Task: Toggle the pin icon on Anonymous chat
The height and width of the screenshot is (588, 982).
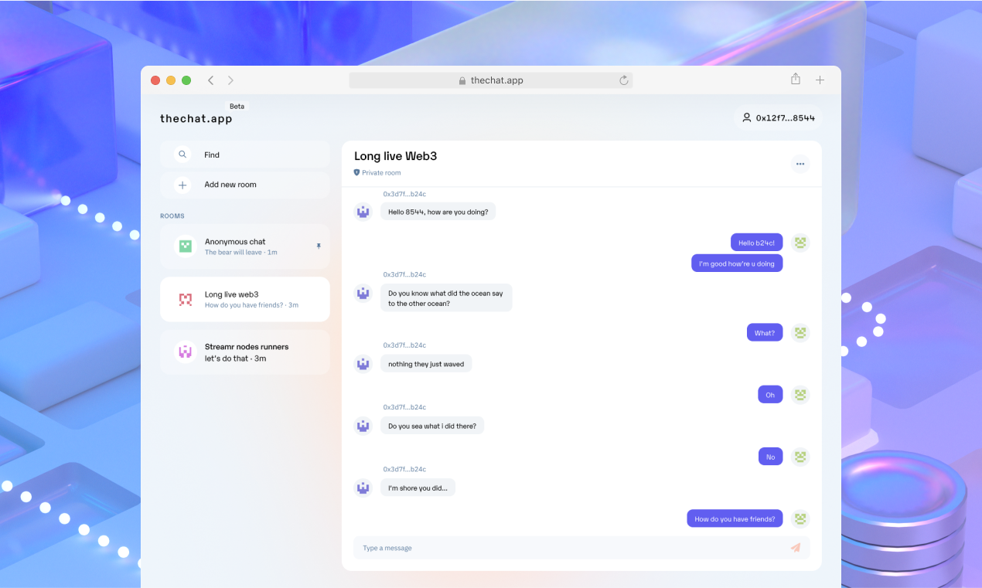Action: click(319, 246)
